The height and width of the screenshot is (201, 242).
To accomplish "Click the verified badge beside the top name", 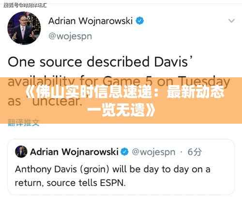I will (140, 21).
